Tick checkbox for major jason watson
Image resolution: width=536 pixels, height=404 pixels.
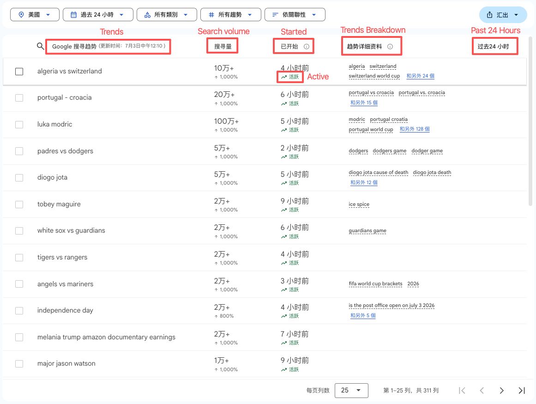pos(19,364)
